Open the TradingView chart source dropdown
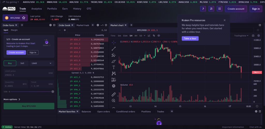This screenshot has height=129, width=265. pyautogui.click(x=241, y=36)
